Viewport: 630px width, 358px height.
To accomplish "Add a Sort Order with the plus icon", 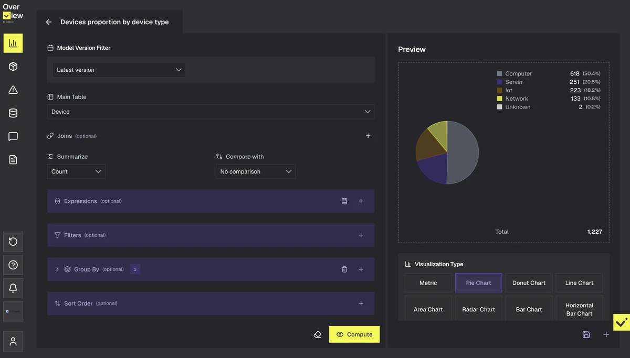I will coord(361,303).
